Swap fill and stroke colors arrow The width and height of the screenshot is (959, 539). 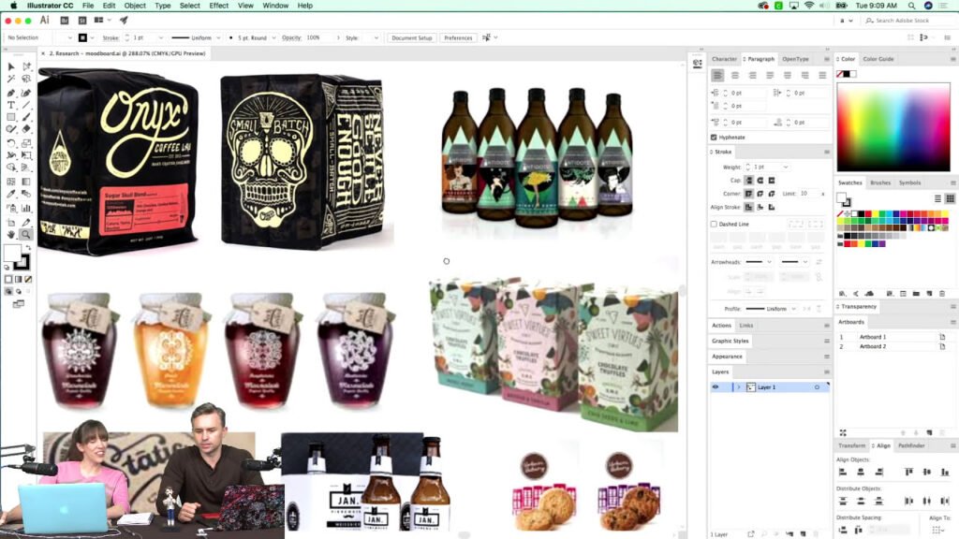click(28, 247)
